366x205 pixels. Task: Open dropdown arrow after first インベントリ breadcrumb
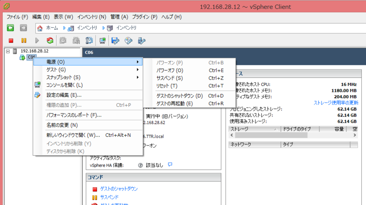point(103,28)
